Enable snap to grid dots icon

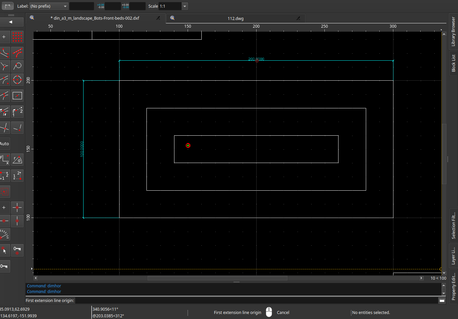click(x=17, y=37)
